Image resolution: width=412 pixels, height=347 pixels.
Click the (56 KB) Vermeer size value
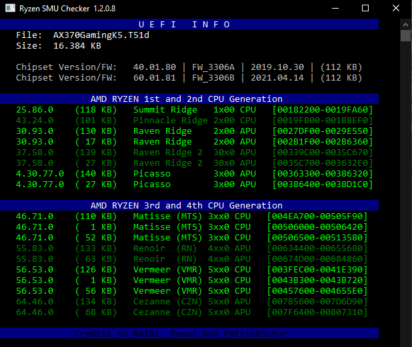click(96, 291)
